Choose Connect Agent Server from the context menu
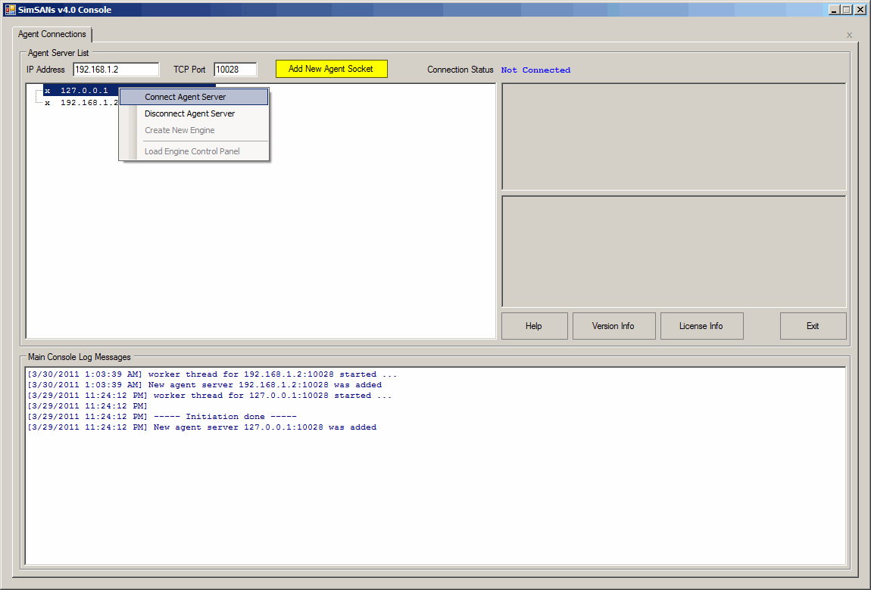Screen dimensions: 871x590 tap(186, 97)
